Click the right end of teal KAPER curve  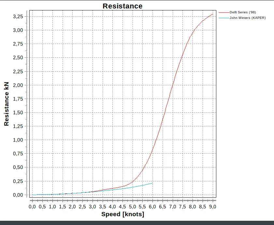pos(152,183)
